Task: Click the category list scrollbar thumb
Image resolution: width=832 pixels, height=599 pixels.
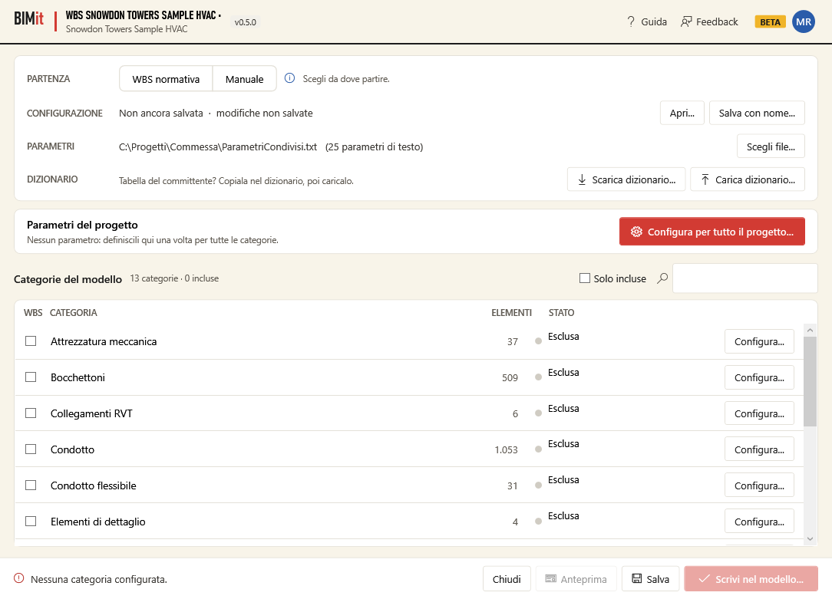Action: (810, 382)
